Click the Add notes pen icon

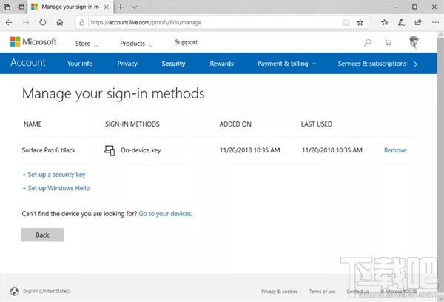coord(401,22)
